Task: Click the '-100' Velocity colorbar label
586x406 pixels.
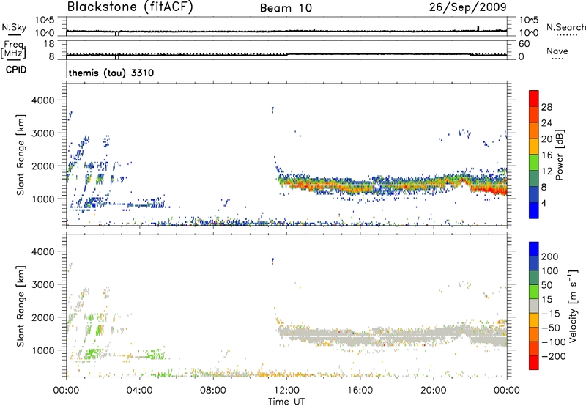Action: (x=554, y=342)
